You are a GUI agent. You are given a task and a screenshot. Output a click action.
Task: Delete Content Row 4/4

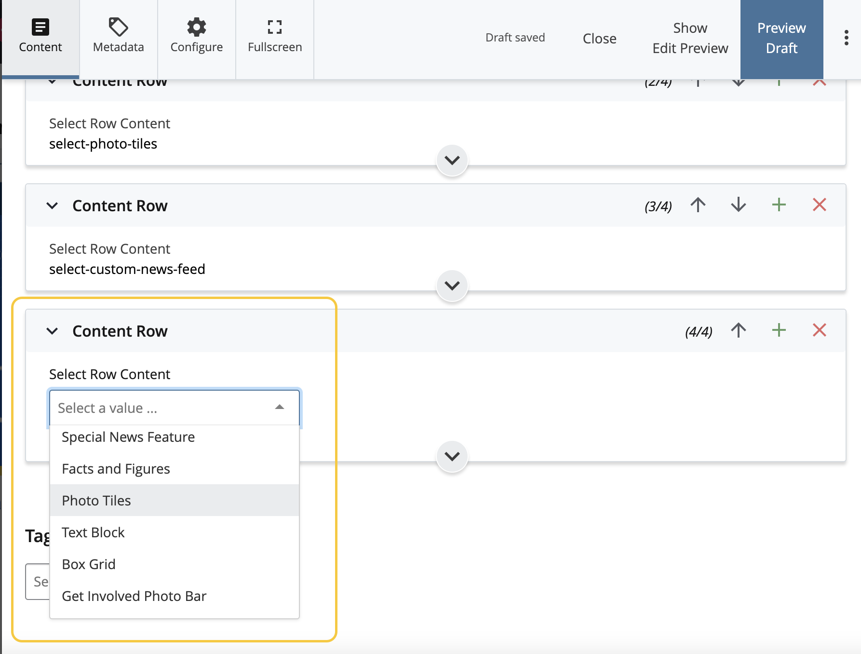click(x=819, y=330)
